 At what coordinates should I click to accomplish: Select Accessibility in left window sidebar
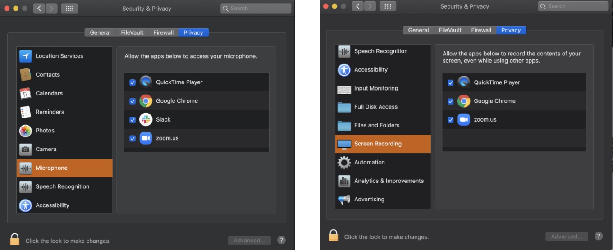click(x=64, y=205)
